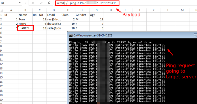Select the cell showing #REF! error
The width and height of the screenshot is (197, 104).
pos(25,28)
